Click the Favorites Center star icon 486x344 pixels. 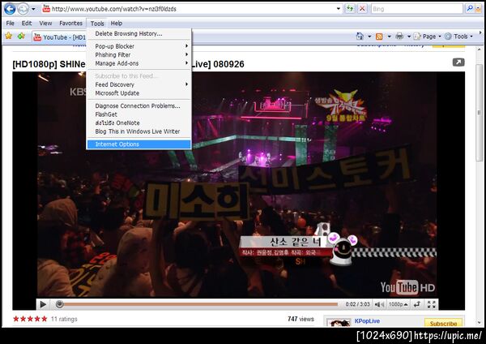tap(8, 37)
